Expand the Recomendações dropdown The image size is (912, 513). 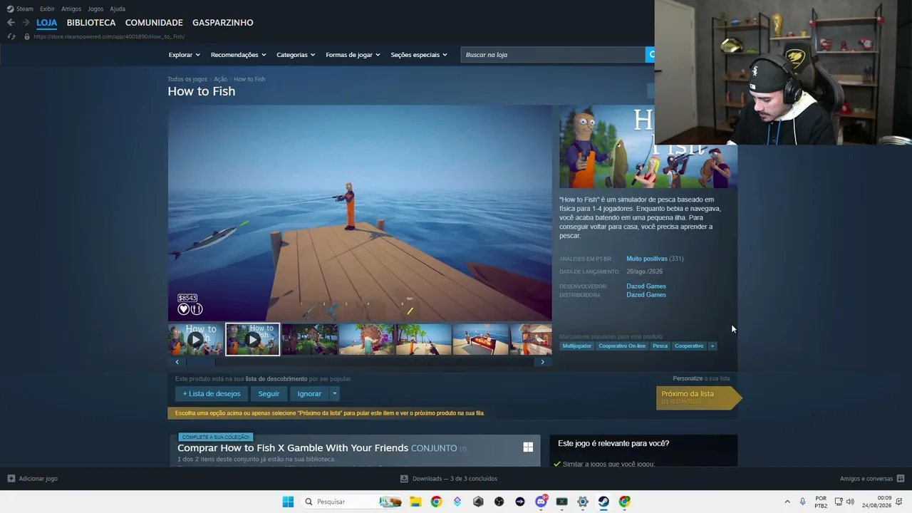(x=238, y=55)
